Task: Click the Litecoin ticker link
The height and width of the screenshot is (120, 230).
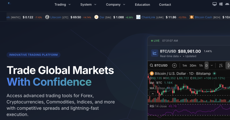Action: pos(56,17)
